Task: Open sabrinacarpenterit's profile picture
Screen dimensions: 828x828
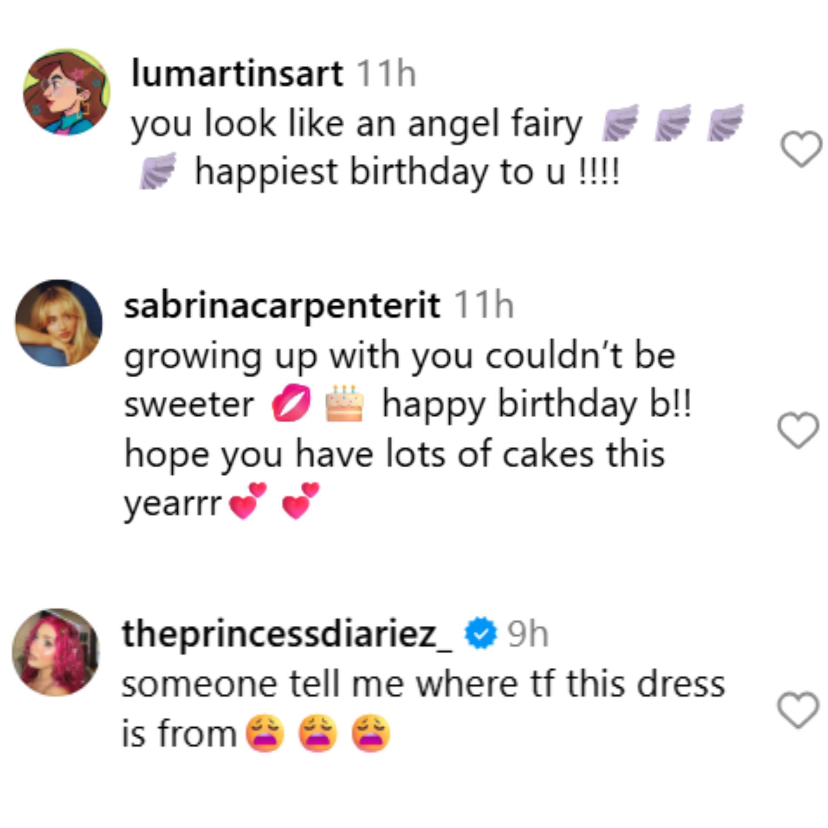Action: 59,323
